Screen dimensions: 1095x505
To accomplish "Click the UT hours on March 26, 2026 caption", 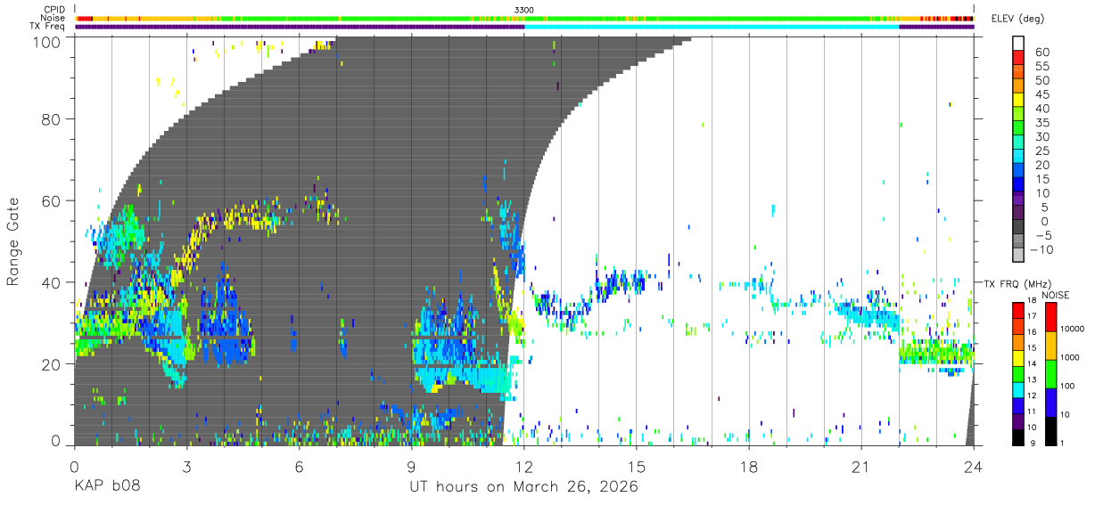I will click(523, 487).
